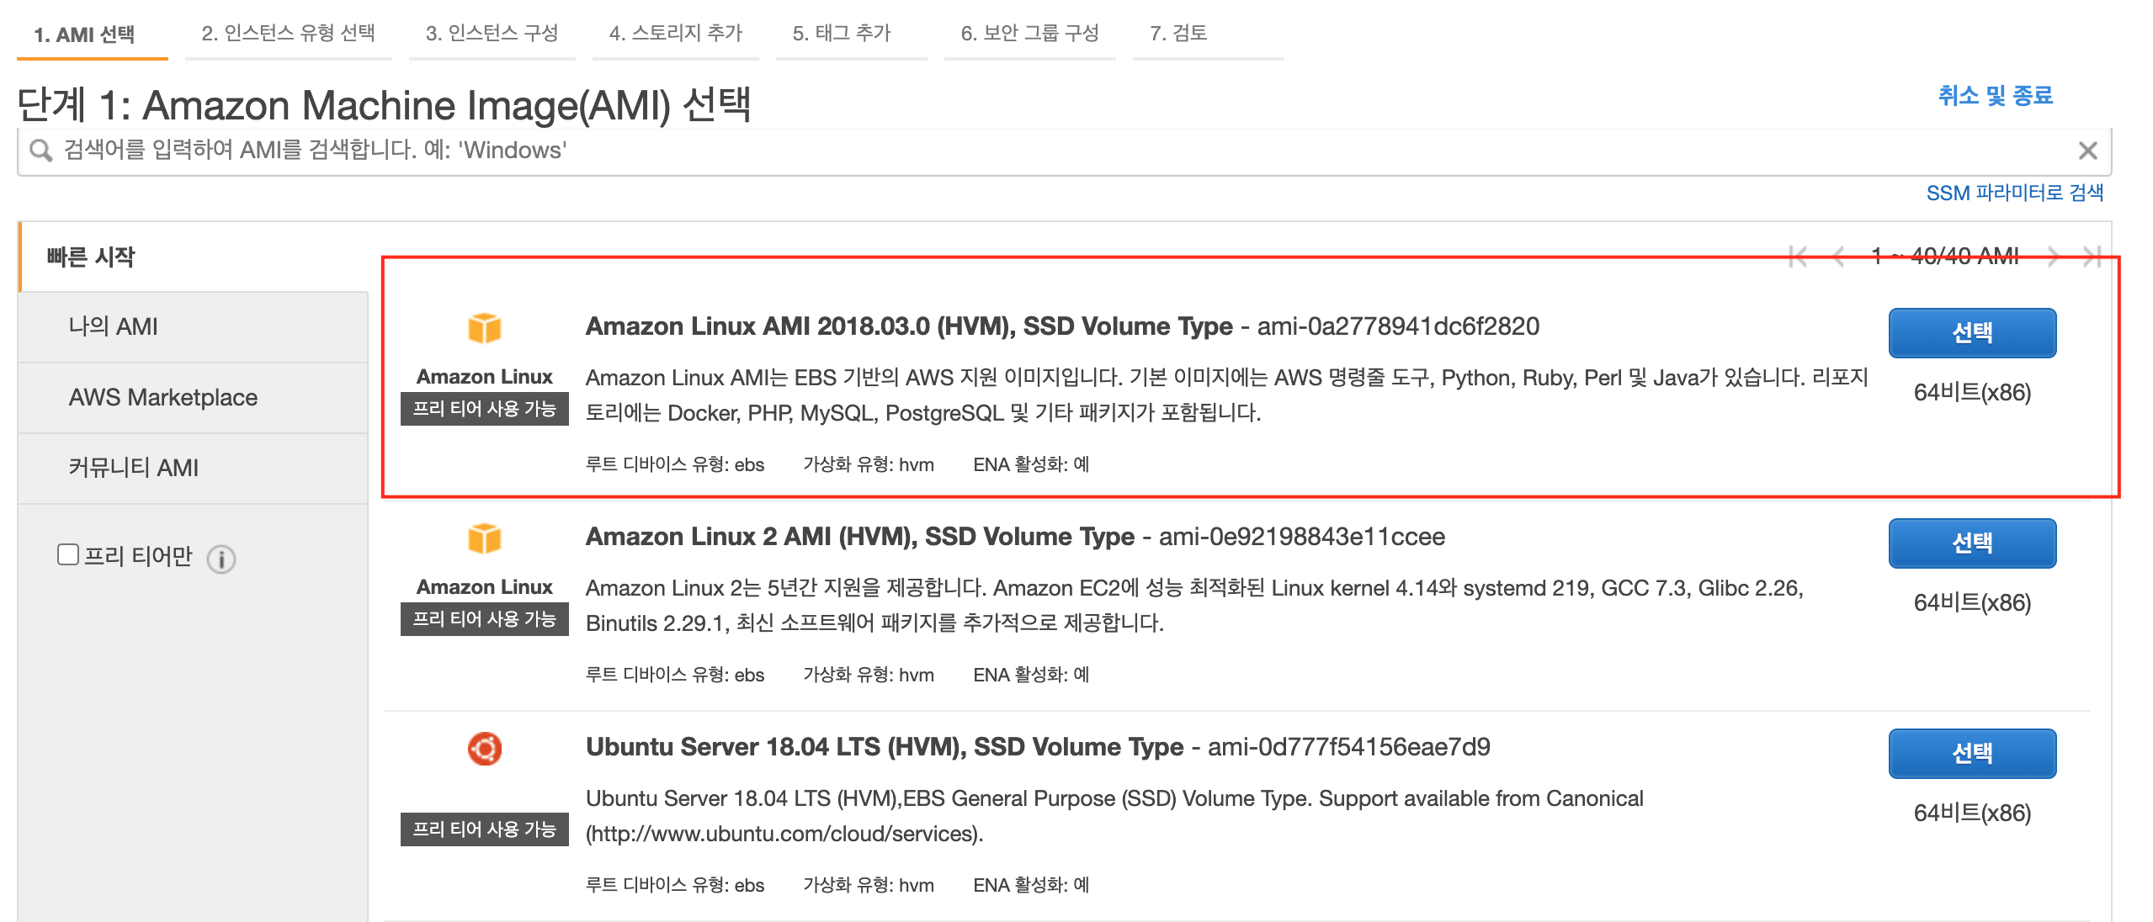Click the Amazon Linux 2018.03 box icon

[x=485, y=328]
